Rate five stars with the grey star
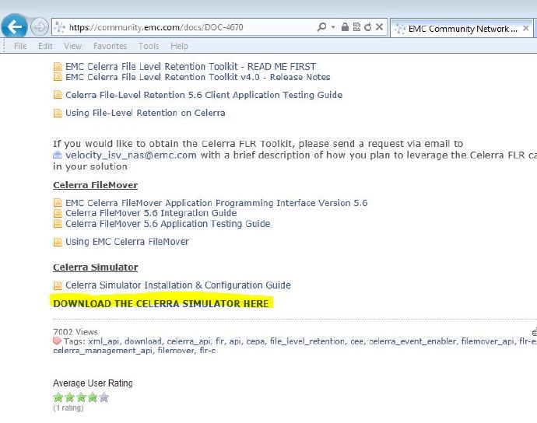 coord(104,397)
